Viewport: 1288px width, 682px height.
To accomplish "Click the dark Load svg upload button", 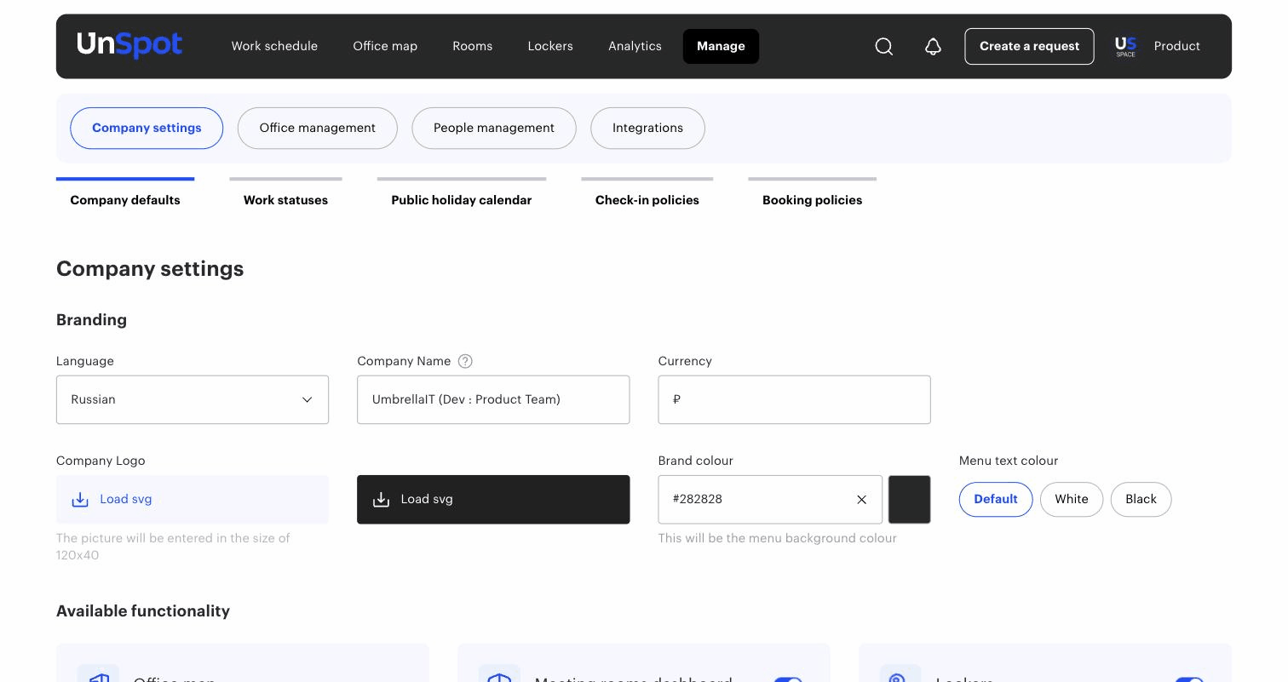I will (493, 500).
